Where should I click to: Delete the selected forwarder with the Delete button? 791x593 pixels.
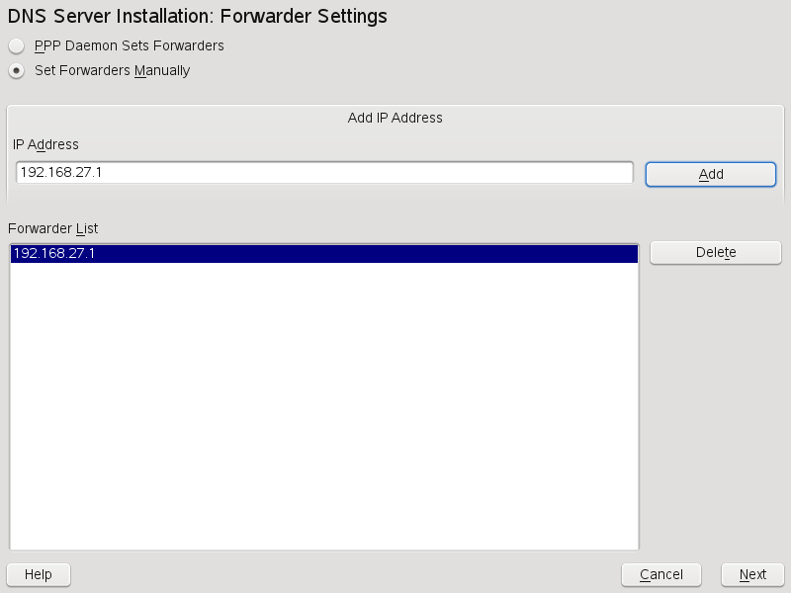[x=715, y=253]
